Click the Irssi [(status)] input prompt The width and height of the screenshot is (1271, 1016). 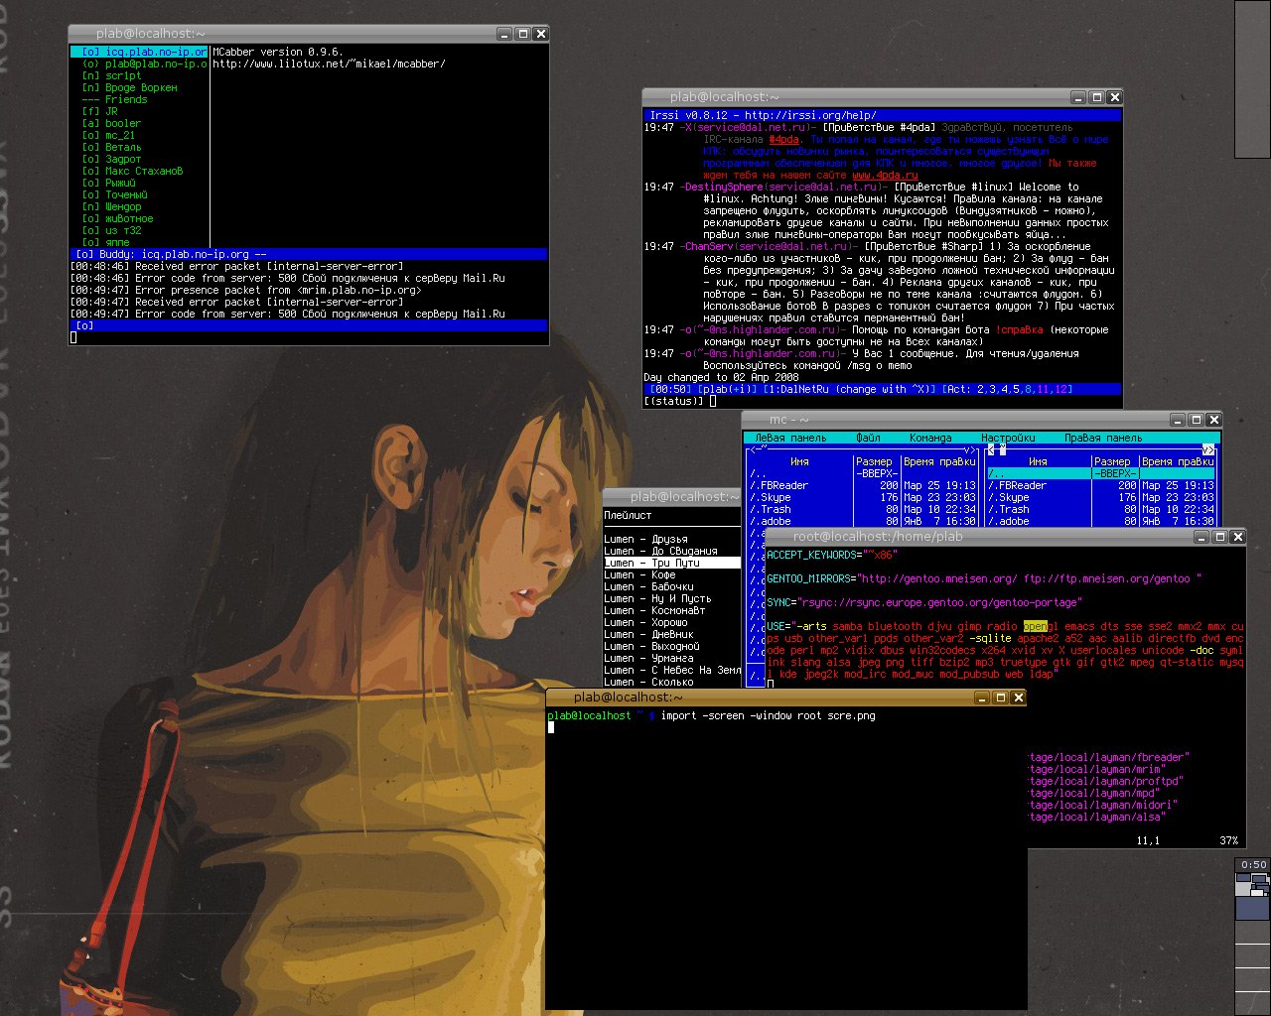(674, 401)
